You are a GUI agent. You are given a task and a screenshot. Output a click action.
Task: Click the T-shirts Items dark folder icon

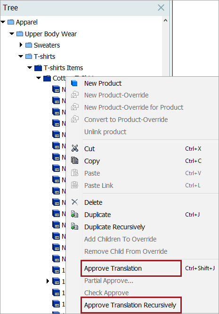coord(38,68)
